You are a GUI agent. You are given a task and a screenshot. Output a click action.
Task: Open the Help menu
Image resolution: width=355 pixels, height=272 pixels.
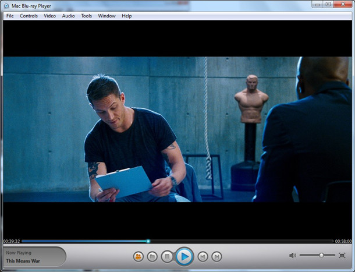(126, 16)
